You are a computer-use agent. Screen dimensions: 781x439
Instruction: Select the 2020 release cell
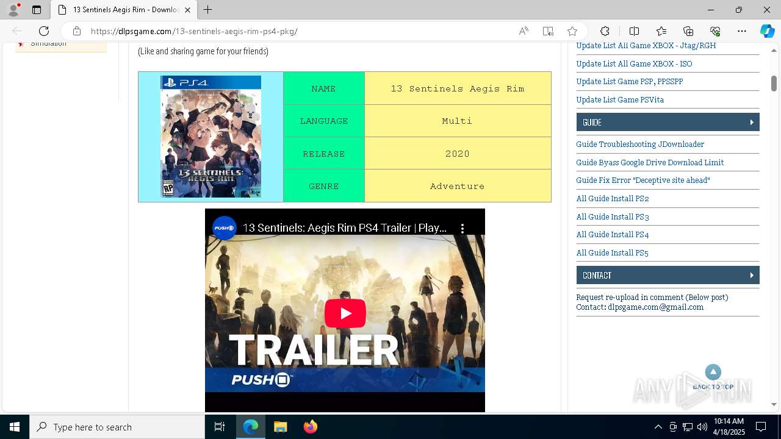[457, 154]
